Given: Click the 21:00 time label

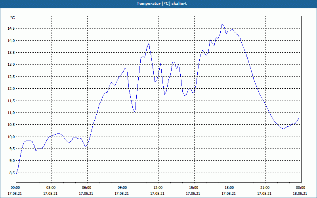Looking at the screenshot, I should coord(265,188).
